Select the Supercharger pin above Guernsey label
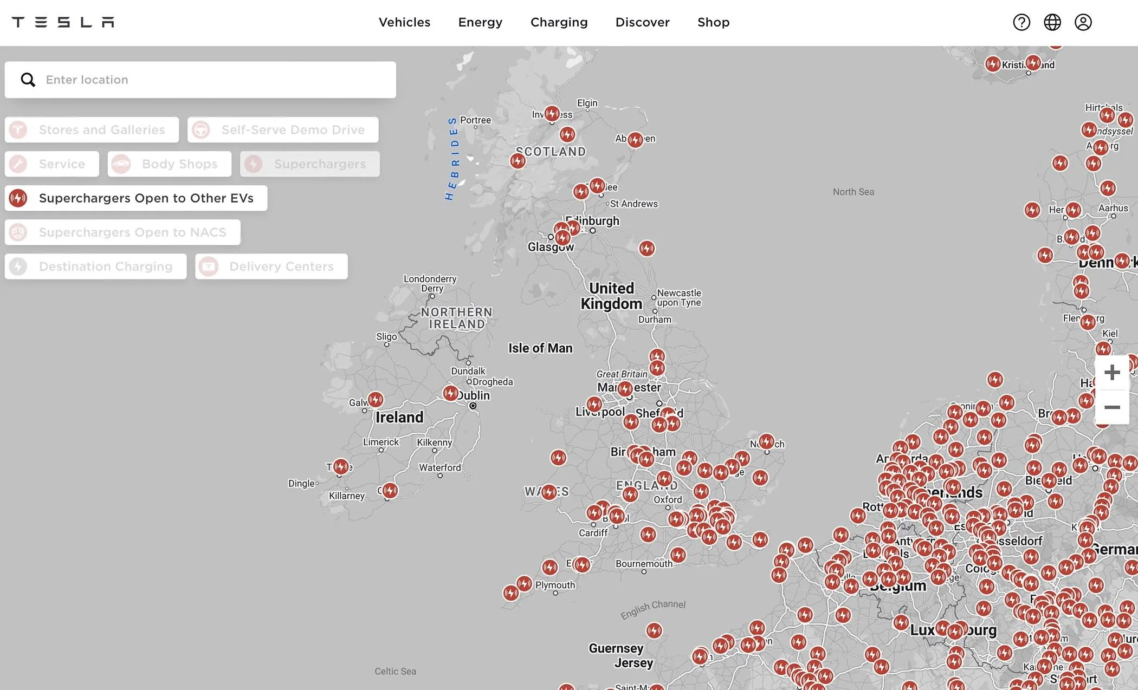Viewport: 1138px width, 690px height. tap(654, 630)
